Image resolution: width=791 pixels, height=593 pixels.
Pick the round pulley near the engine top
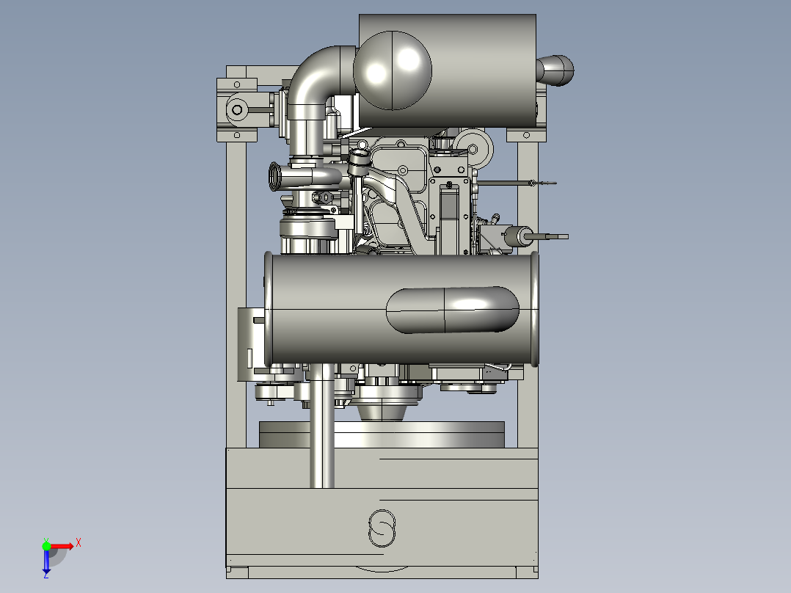point(473,148)
